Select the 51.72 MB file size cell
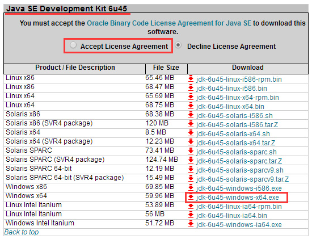This screenshot has height=239, width=312. click(x=159, y=223)
